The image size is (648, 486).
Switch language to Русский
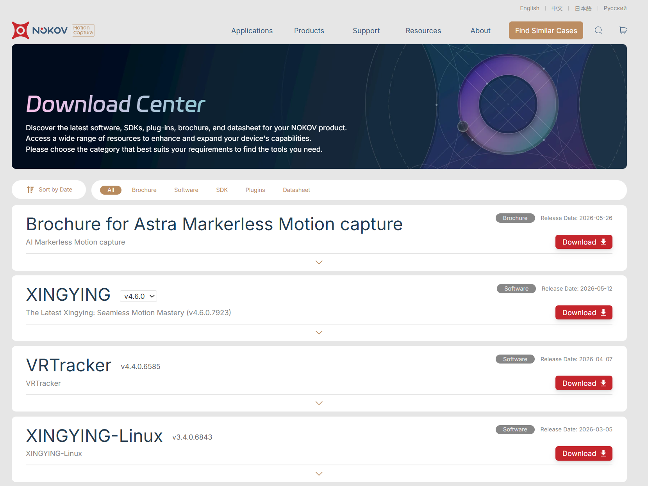(615, 8)
